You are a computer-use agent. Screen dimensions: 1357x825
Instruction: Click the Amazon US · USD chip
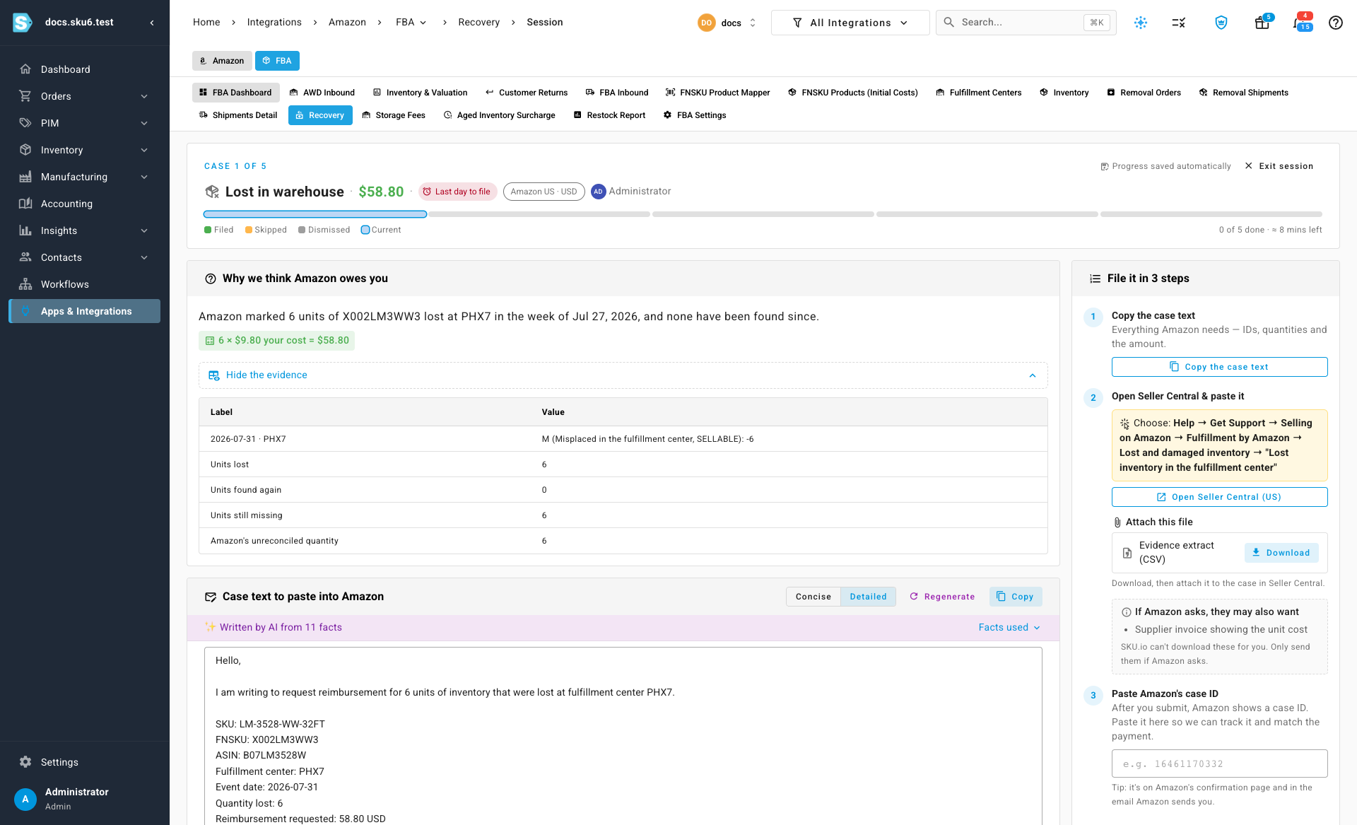544,192
